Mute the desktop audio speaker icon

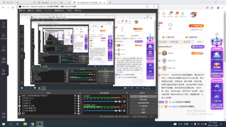(120, 102)
